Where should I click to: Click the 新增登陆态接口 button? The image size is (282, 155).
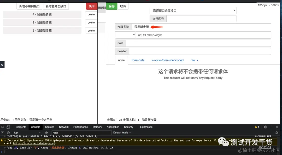coord(56,6)
